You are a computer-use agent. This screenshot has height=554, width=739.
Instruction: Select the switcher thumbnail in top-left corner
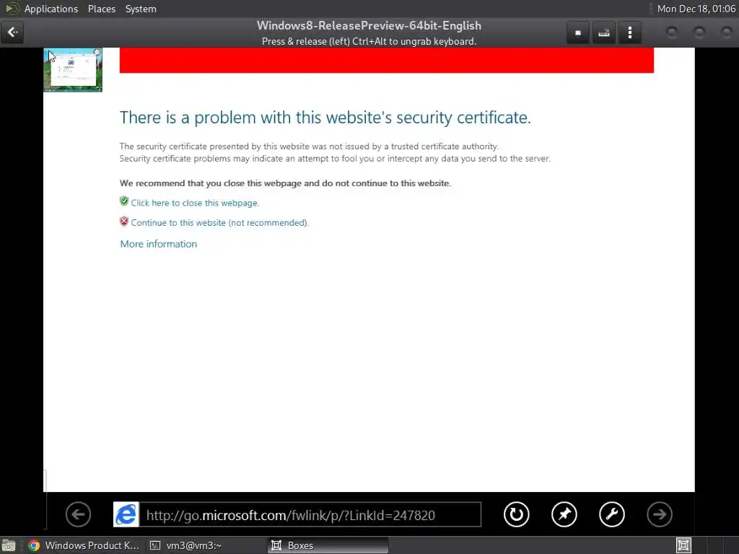(73, 70)
